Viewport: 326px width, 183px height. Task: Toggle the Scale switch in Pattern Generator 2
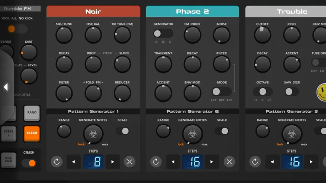(222, 131)
